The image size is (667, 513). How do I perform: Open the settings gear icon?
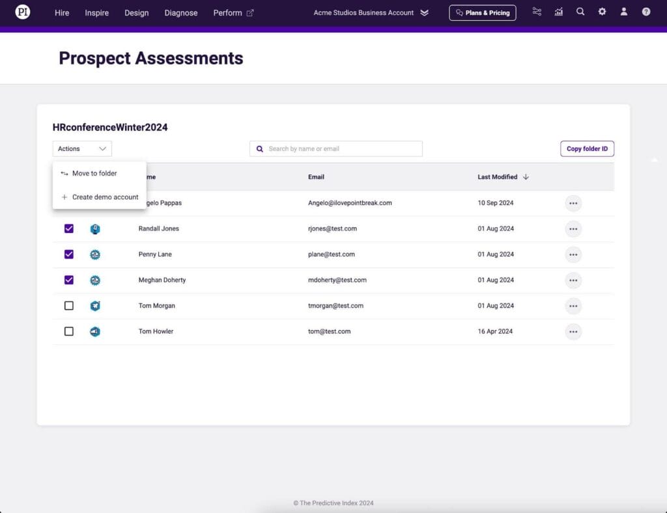tap(602, 12)
